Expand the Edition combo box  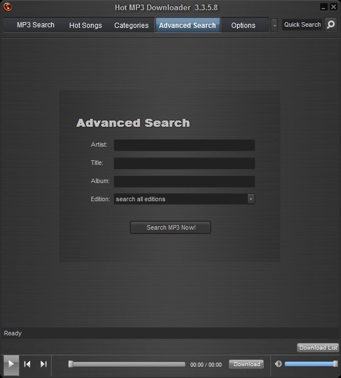pyautogui.click(x=251, y=199)
